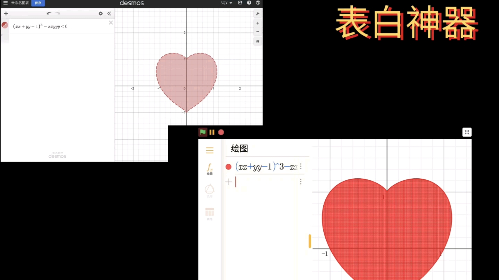The width and height of the screenshot is (499, 280).
Task: Undo the last expression edit in Desmos
Action: [49, 13]
